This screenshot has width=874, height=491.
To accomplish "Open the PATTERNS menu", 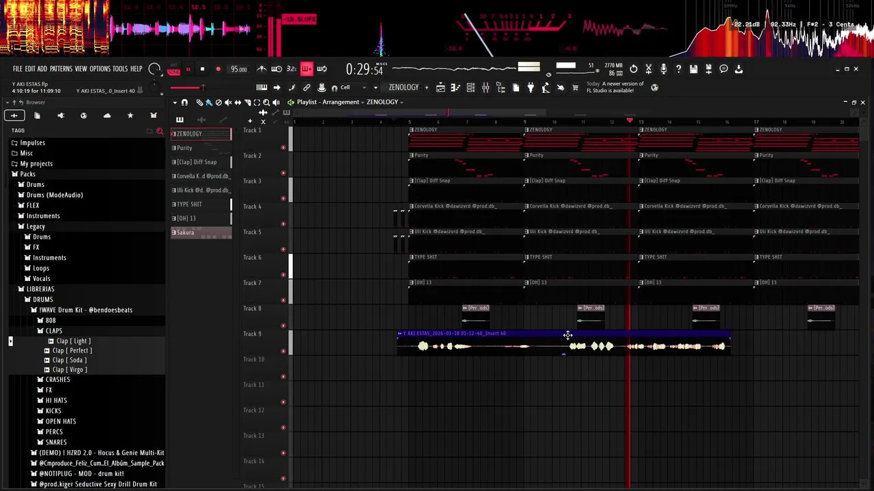I will click(x=61, y=69).
